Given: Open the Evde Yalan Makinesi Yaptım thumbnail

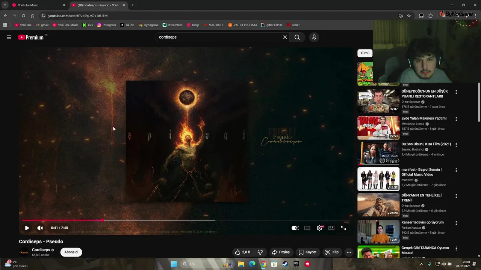Looking at the screenshot, I should pyautogui.click(x=378, y=127).
